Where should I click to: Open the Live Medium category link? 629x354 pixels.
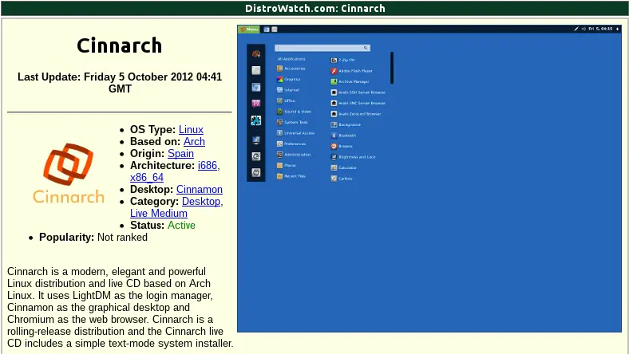(x=159, y=214)
